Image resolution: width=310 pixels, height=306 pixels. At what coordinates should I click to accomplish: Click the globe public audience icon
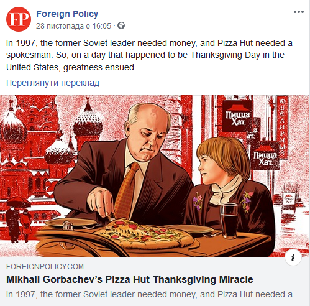click(x=121, y=25)
